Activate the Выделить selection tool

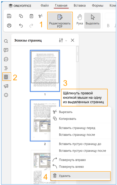point(92,21)
